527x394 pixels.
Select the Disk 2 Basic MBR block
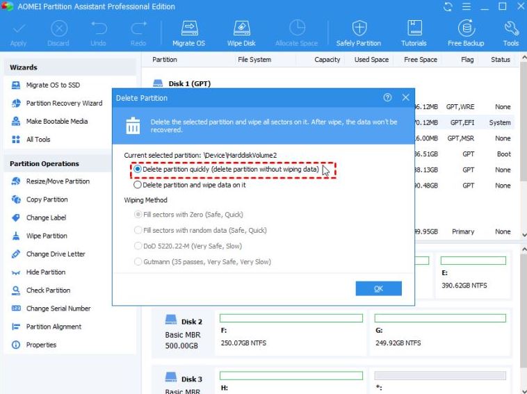click(x=183, y=332)
